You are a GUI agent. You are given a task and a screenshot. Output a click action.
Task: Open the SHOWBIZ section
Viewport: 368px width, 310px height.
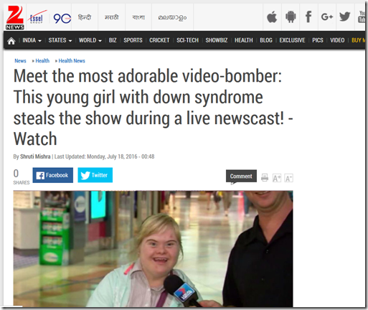[x=217, y=40]
